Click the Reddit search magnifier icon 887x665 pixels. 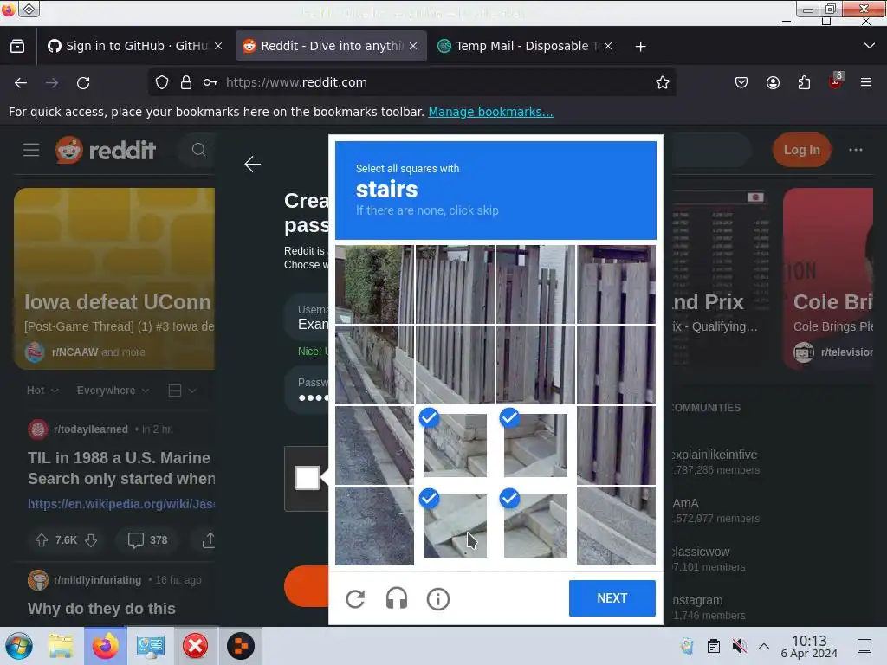[x=198, y=150]
